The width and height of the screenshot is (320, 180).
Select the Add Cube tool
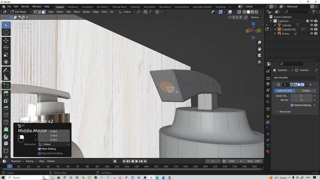pyautogui.click(x=6, y=85)
